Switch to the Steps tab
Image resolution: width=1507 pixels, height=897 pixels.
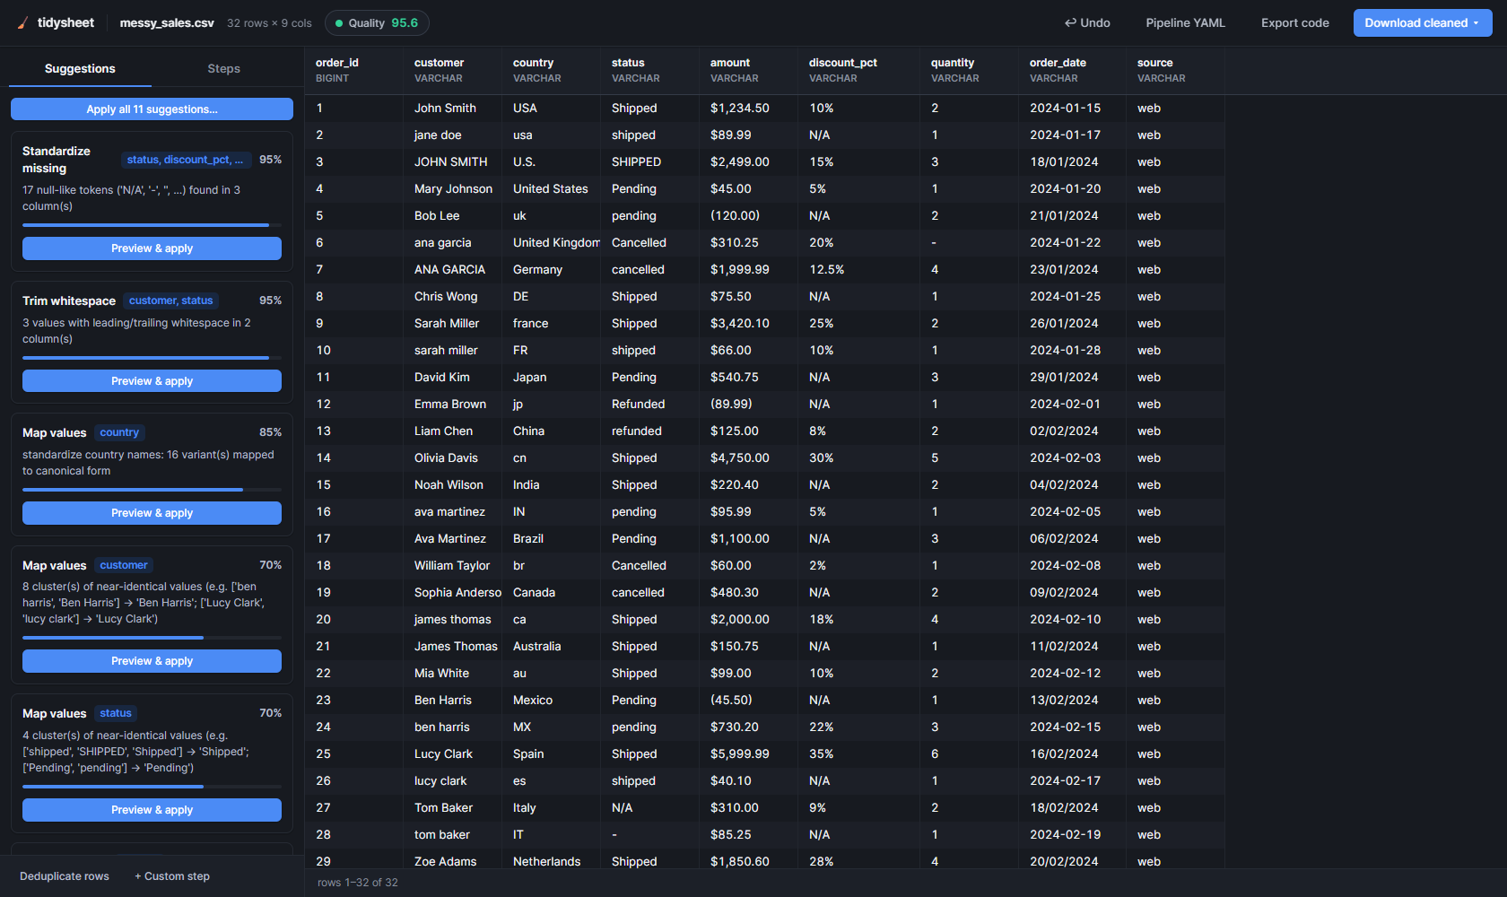click(223, 69)
